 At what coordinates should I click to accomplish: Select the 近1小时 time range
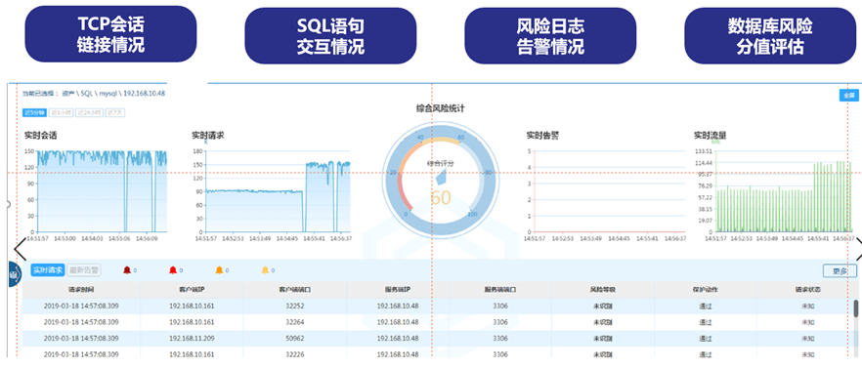[x=61, y=112]
